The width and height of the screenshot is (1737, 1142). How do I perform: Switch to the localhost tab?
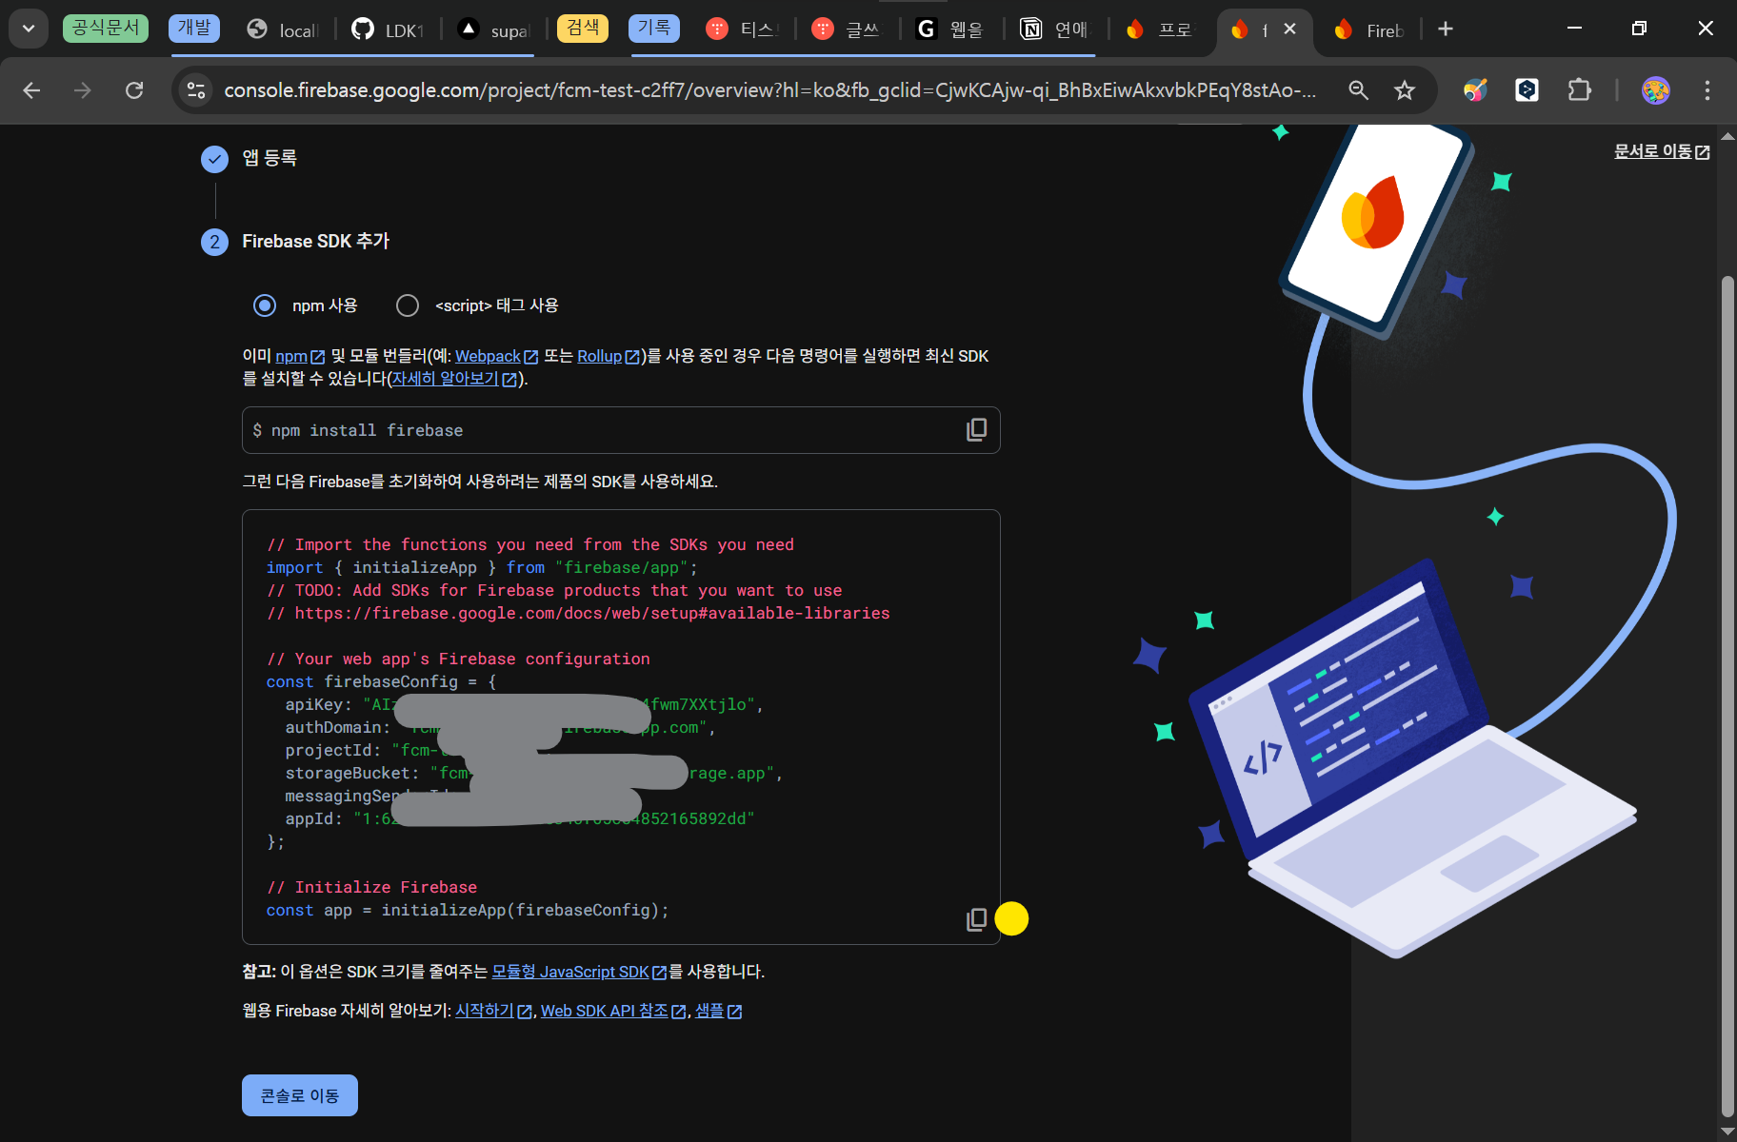coord(283,30)
